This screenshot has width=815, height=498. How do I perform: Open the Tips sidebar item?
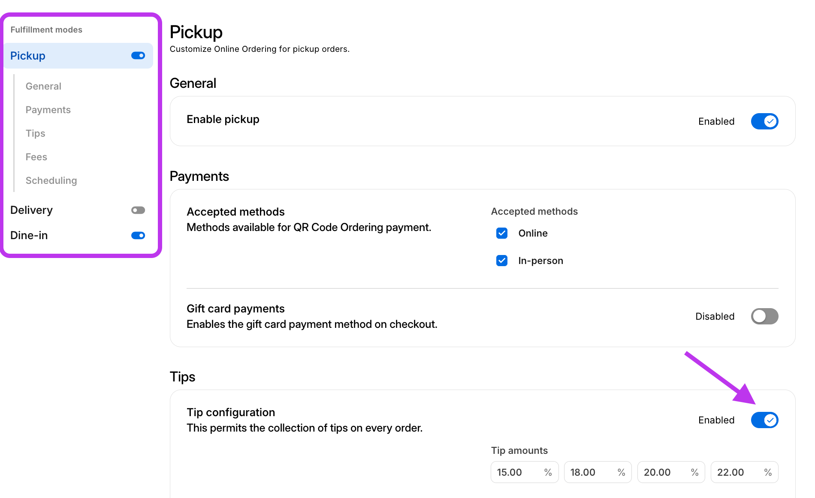pos(35,133)
